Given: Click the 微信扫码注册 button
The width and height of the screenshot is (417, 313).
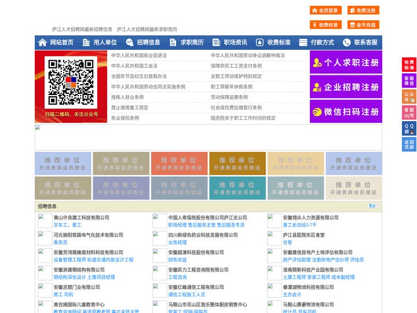Looking at the screenshot, I should [x=346, y=111].
